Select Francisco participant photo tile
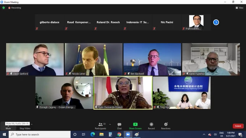246x138 pixels. [x=196, y=22]
